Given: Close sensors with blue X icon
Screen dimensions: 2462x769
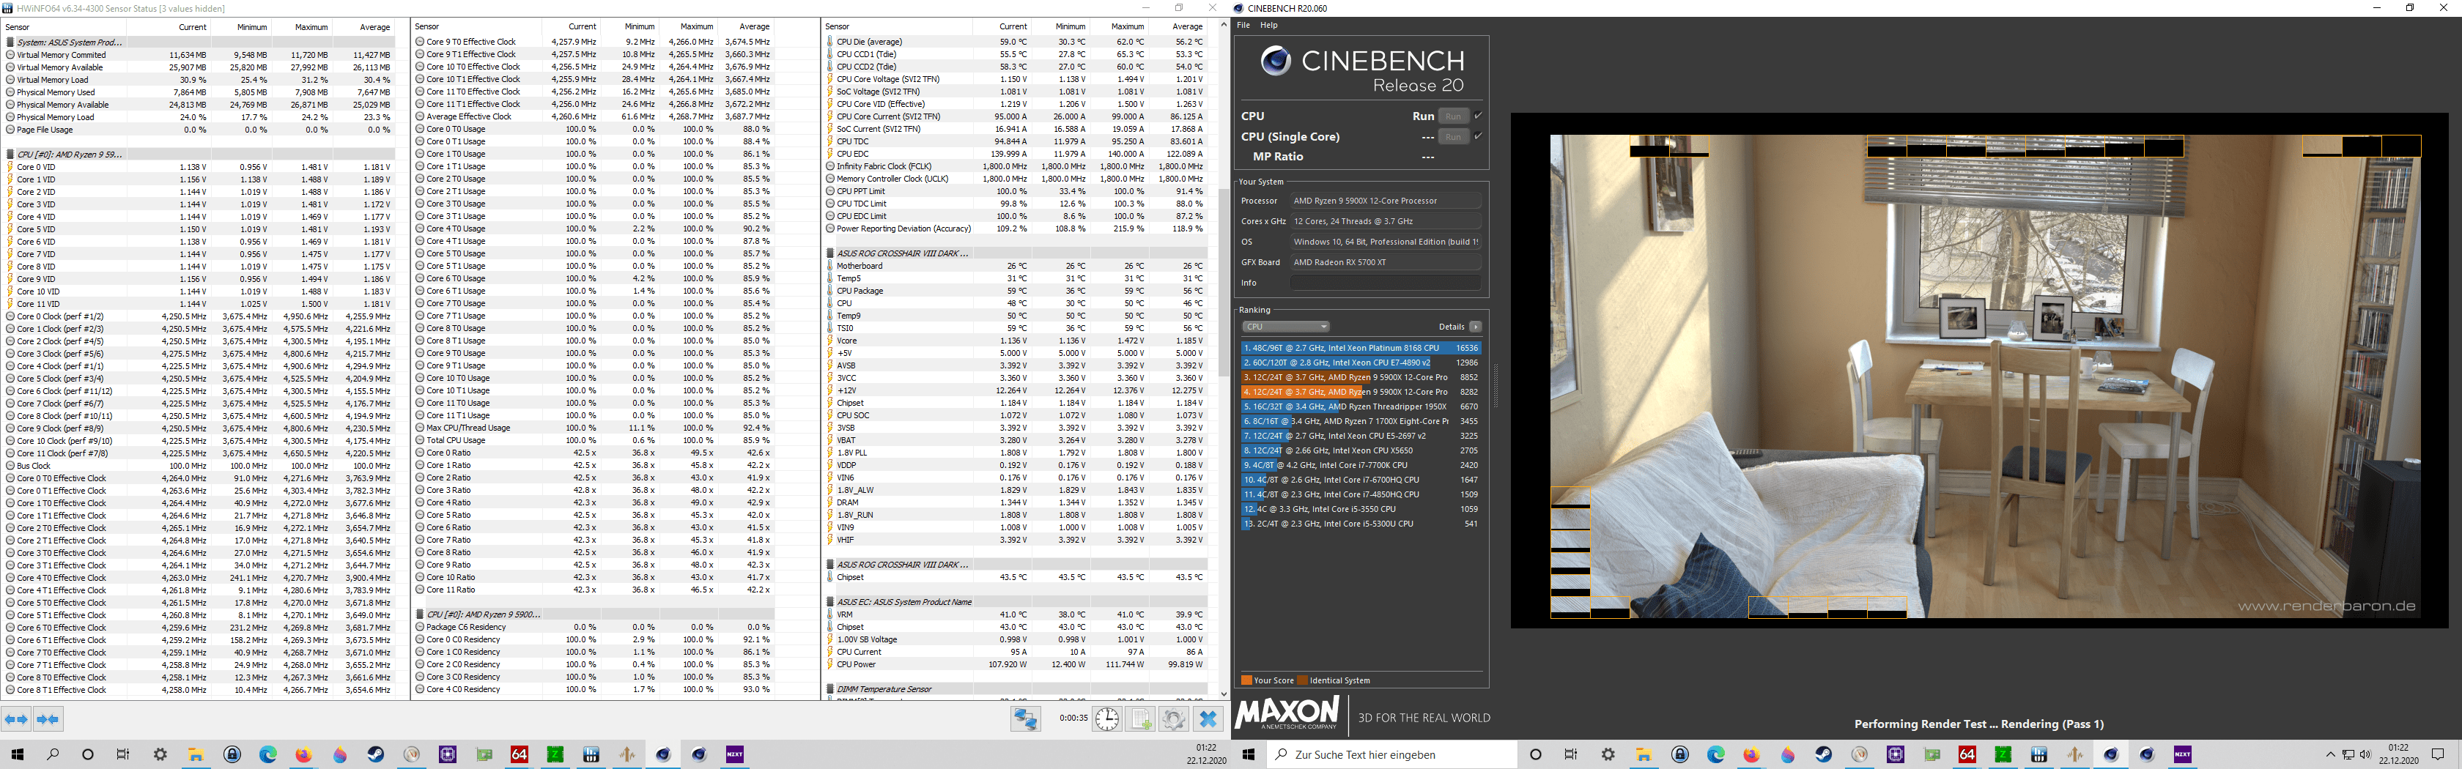Looking at the screenshot, I should (x=1208, y=718).
